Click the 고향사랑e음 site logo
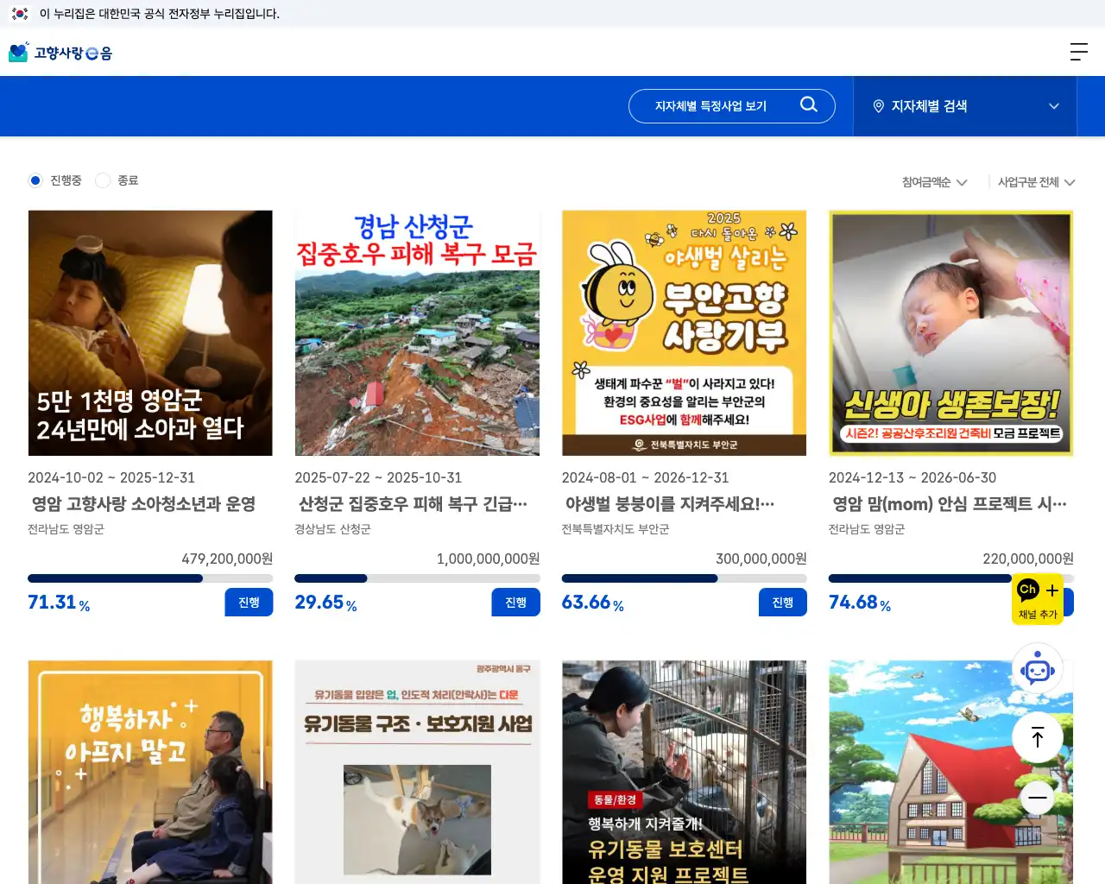 pyautogui.click(x=60, y=52)
